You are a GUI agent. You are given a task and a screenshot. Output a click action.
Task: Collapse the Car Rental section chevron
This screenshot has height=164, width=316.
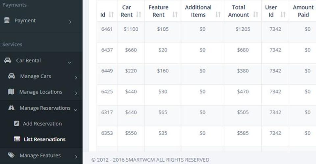tap(69, 62)
